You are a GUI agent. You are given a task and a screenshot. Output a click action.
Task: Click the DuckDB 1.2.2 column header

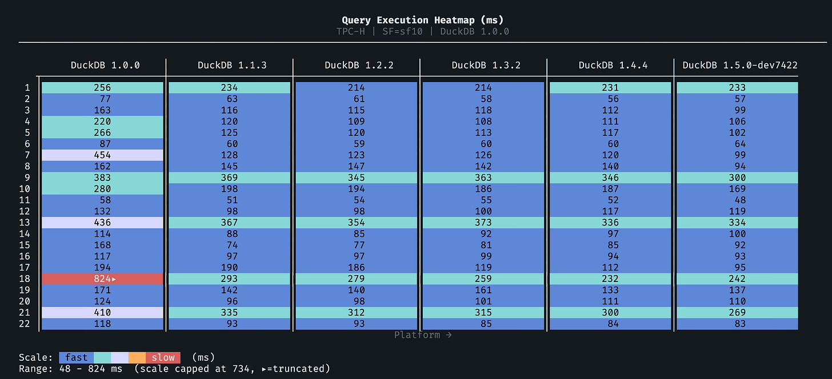click(359, 65)
